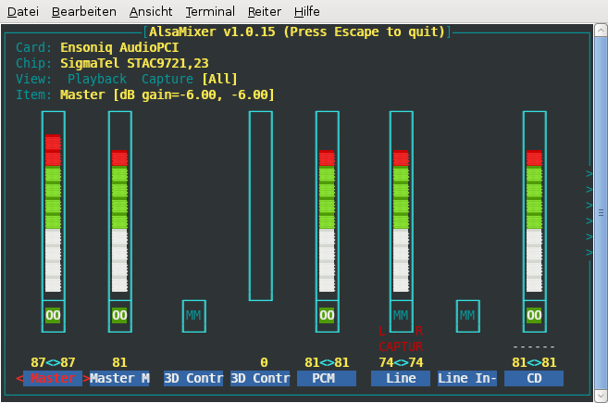
Task: Select the Line In- channel label
Action: (467, 378)
